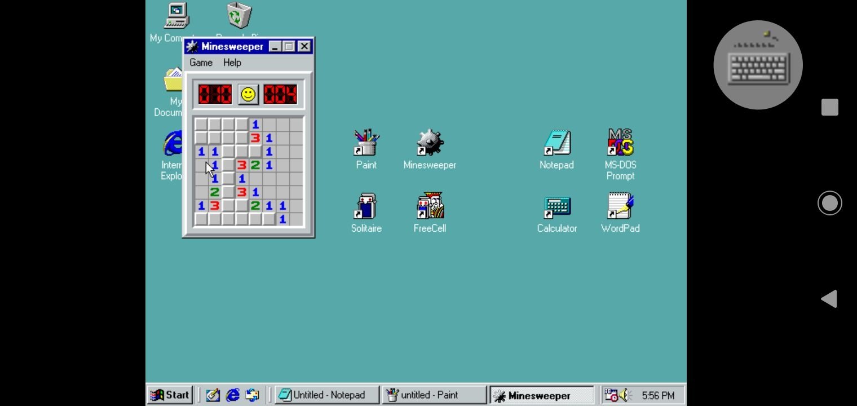This screenshot has width=857, height=406.
Task: Tap the Android back triangle button
Action: (x=829, y=299)
